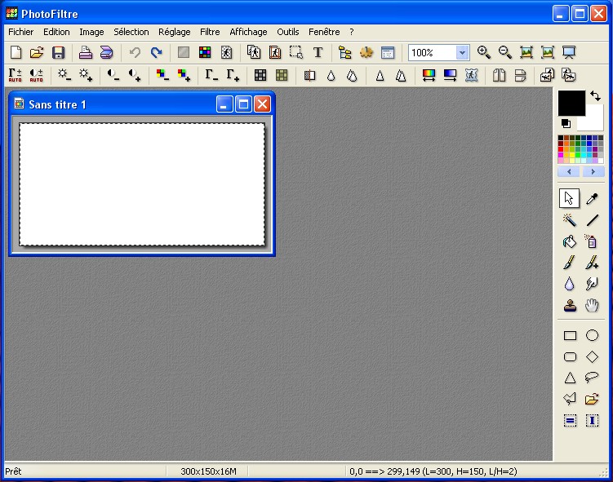Insert text with the T tool icon
Viewport: 613px width, 482px height.
pyautogui.click(x=318, y=52)
